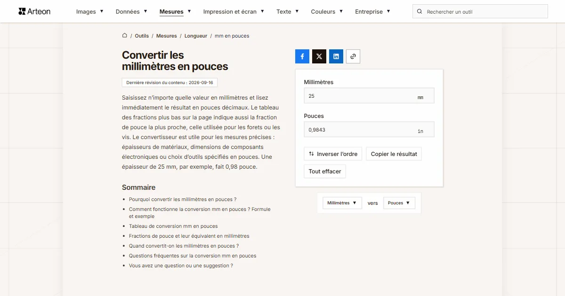The image size is (565, 296).
Task: Click the page title Convertir les millimètres en pouces
Action: pyautogui.click(x=175, y=61)
